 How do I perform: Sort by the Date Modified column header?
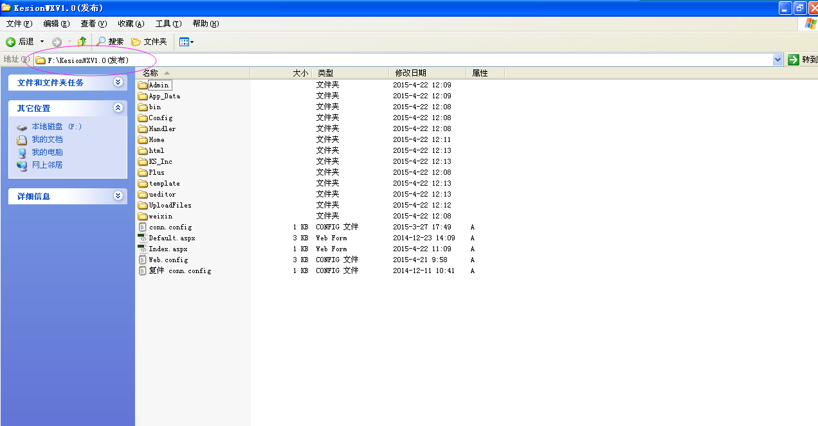pos(410,73)
